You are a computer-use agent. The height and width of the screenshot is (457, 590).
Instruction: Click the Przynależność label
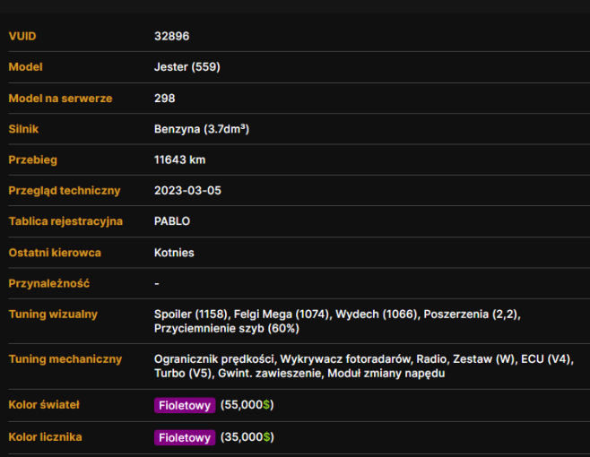tap(49, 283)
